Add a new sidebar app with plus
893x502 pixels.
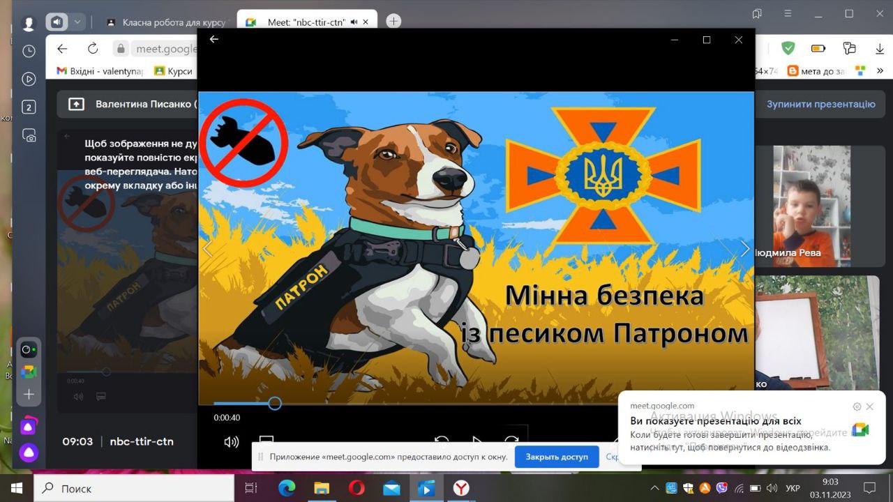pos(29,394)
